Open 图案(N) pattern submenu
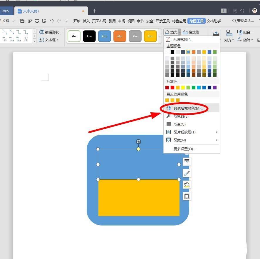Viewport: 260px width, 259px height. click(x=192, y=140)
